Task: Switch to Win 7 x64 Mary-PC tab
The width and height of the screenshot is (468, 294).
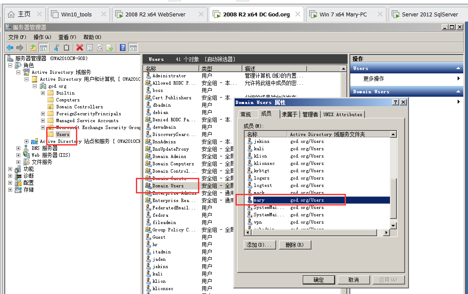Action: [343, 14]
